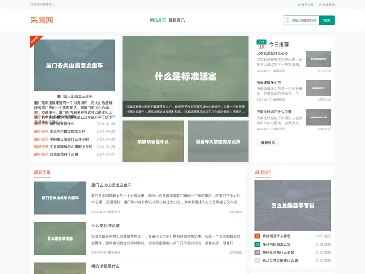Viewport: 365px width, 274px height.
Task: Click the 今日推荐 heading
Action: point(279,44)
